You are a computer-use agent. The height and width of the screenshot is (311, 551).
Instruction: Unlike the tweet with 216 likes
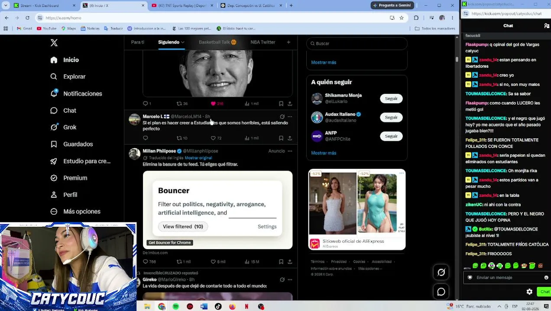tap(213, 103)
